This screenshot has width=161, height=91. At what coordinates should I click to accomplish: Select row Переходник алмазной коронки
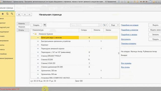pos(74,49)
